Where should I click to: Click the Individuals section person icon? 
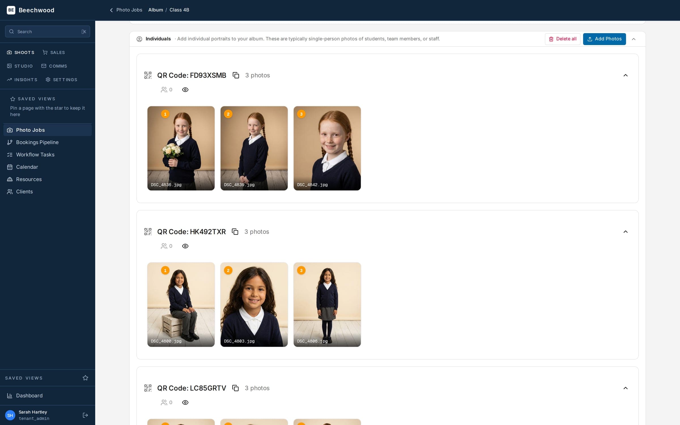[x=139, y=39]
